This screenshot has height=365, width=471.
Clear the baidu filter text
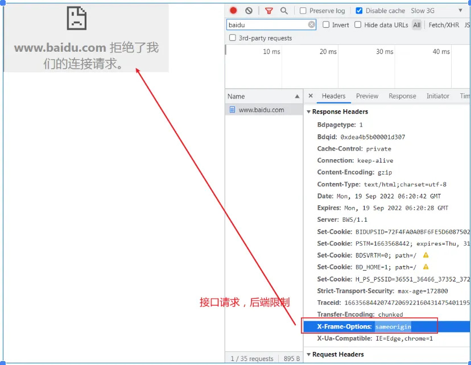pyautogui.click(x=312, y=25)
